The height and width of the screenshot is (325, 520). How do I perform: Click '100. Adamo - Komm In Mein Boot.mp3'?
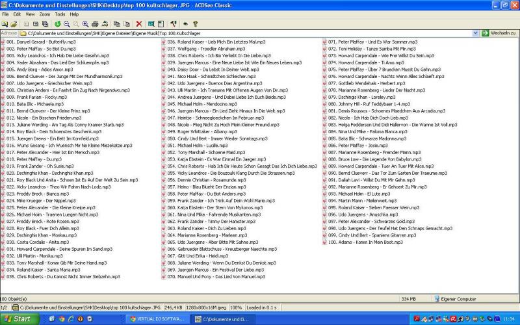tap(365, 242)
